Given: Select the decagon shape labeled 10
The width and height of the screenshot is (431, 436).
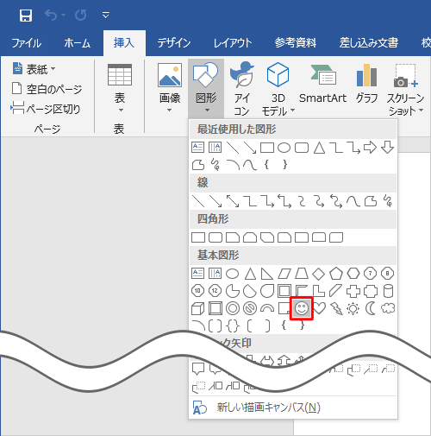Looking at the screenshot, I should (x=197, y=291).
